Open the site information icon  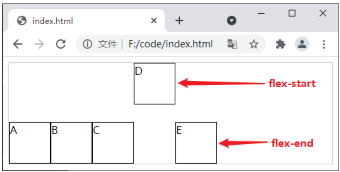[87, 44]
